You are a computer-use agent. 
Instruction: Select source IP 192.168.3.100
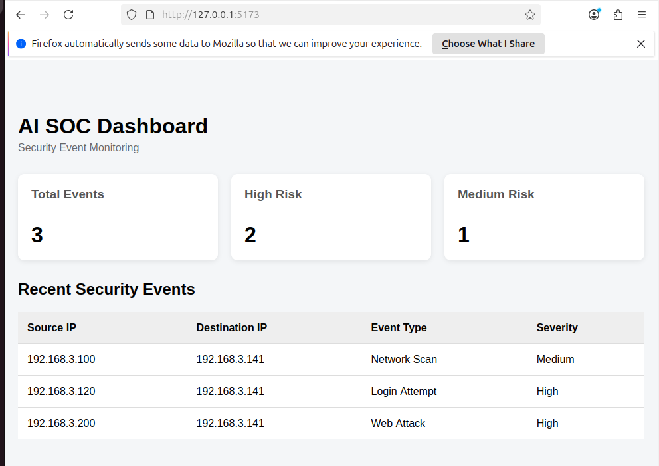61,359
